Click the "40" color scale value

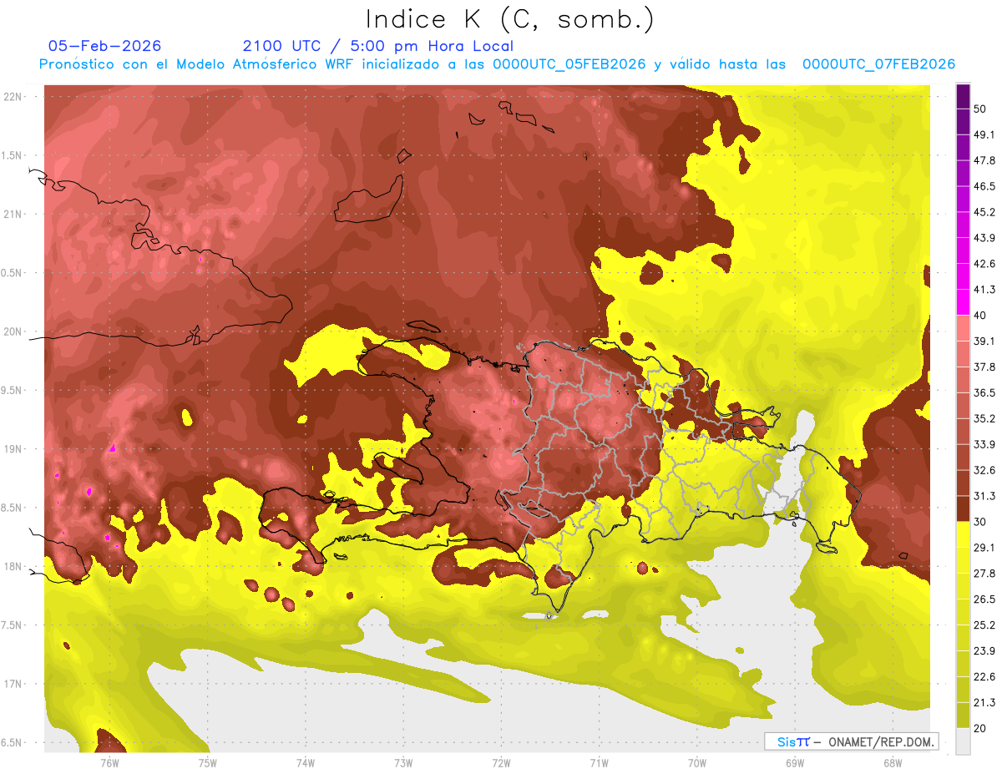click(980, 316)
